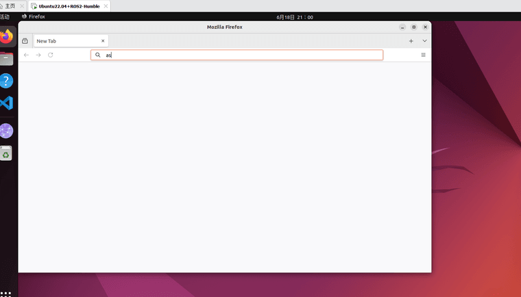Launch the Help app from dock

(6, 81)
